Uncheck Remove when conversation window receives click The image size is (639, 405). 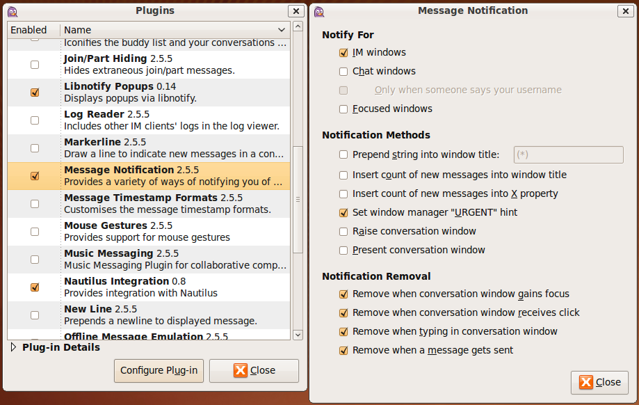click(x=343, y=313)
